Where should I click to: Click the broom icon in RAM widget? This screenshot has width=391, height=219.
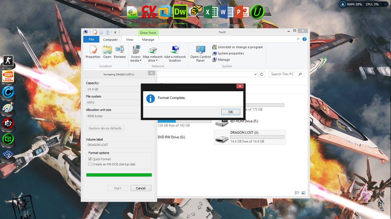[343, 4]
